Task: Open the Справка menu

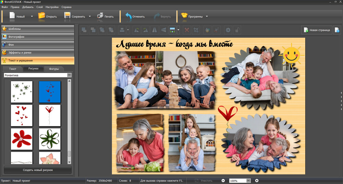Action: click(x=67, y=7)
